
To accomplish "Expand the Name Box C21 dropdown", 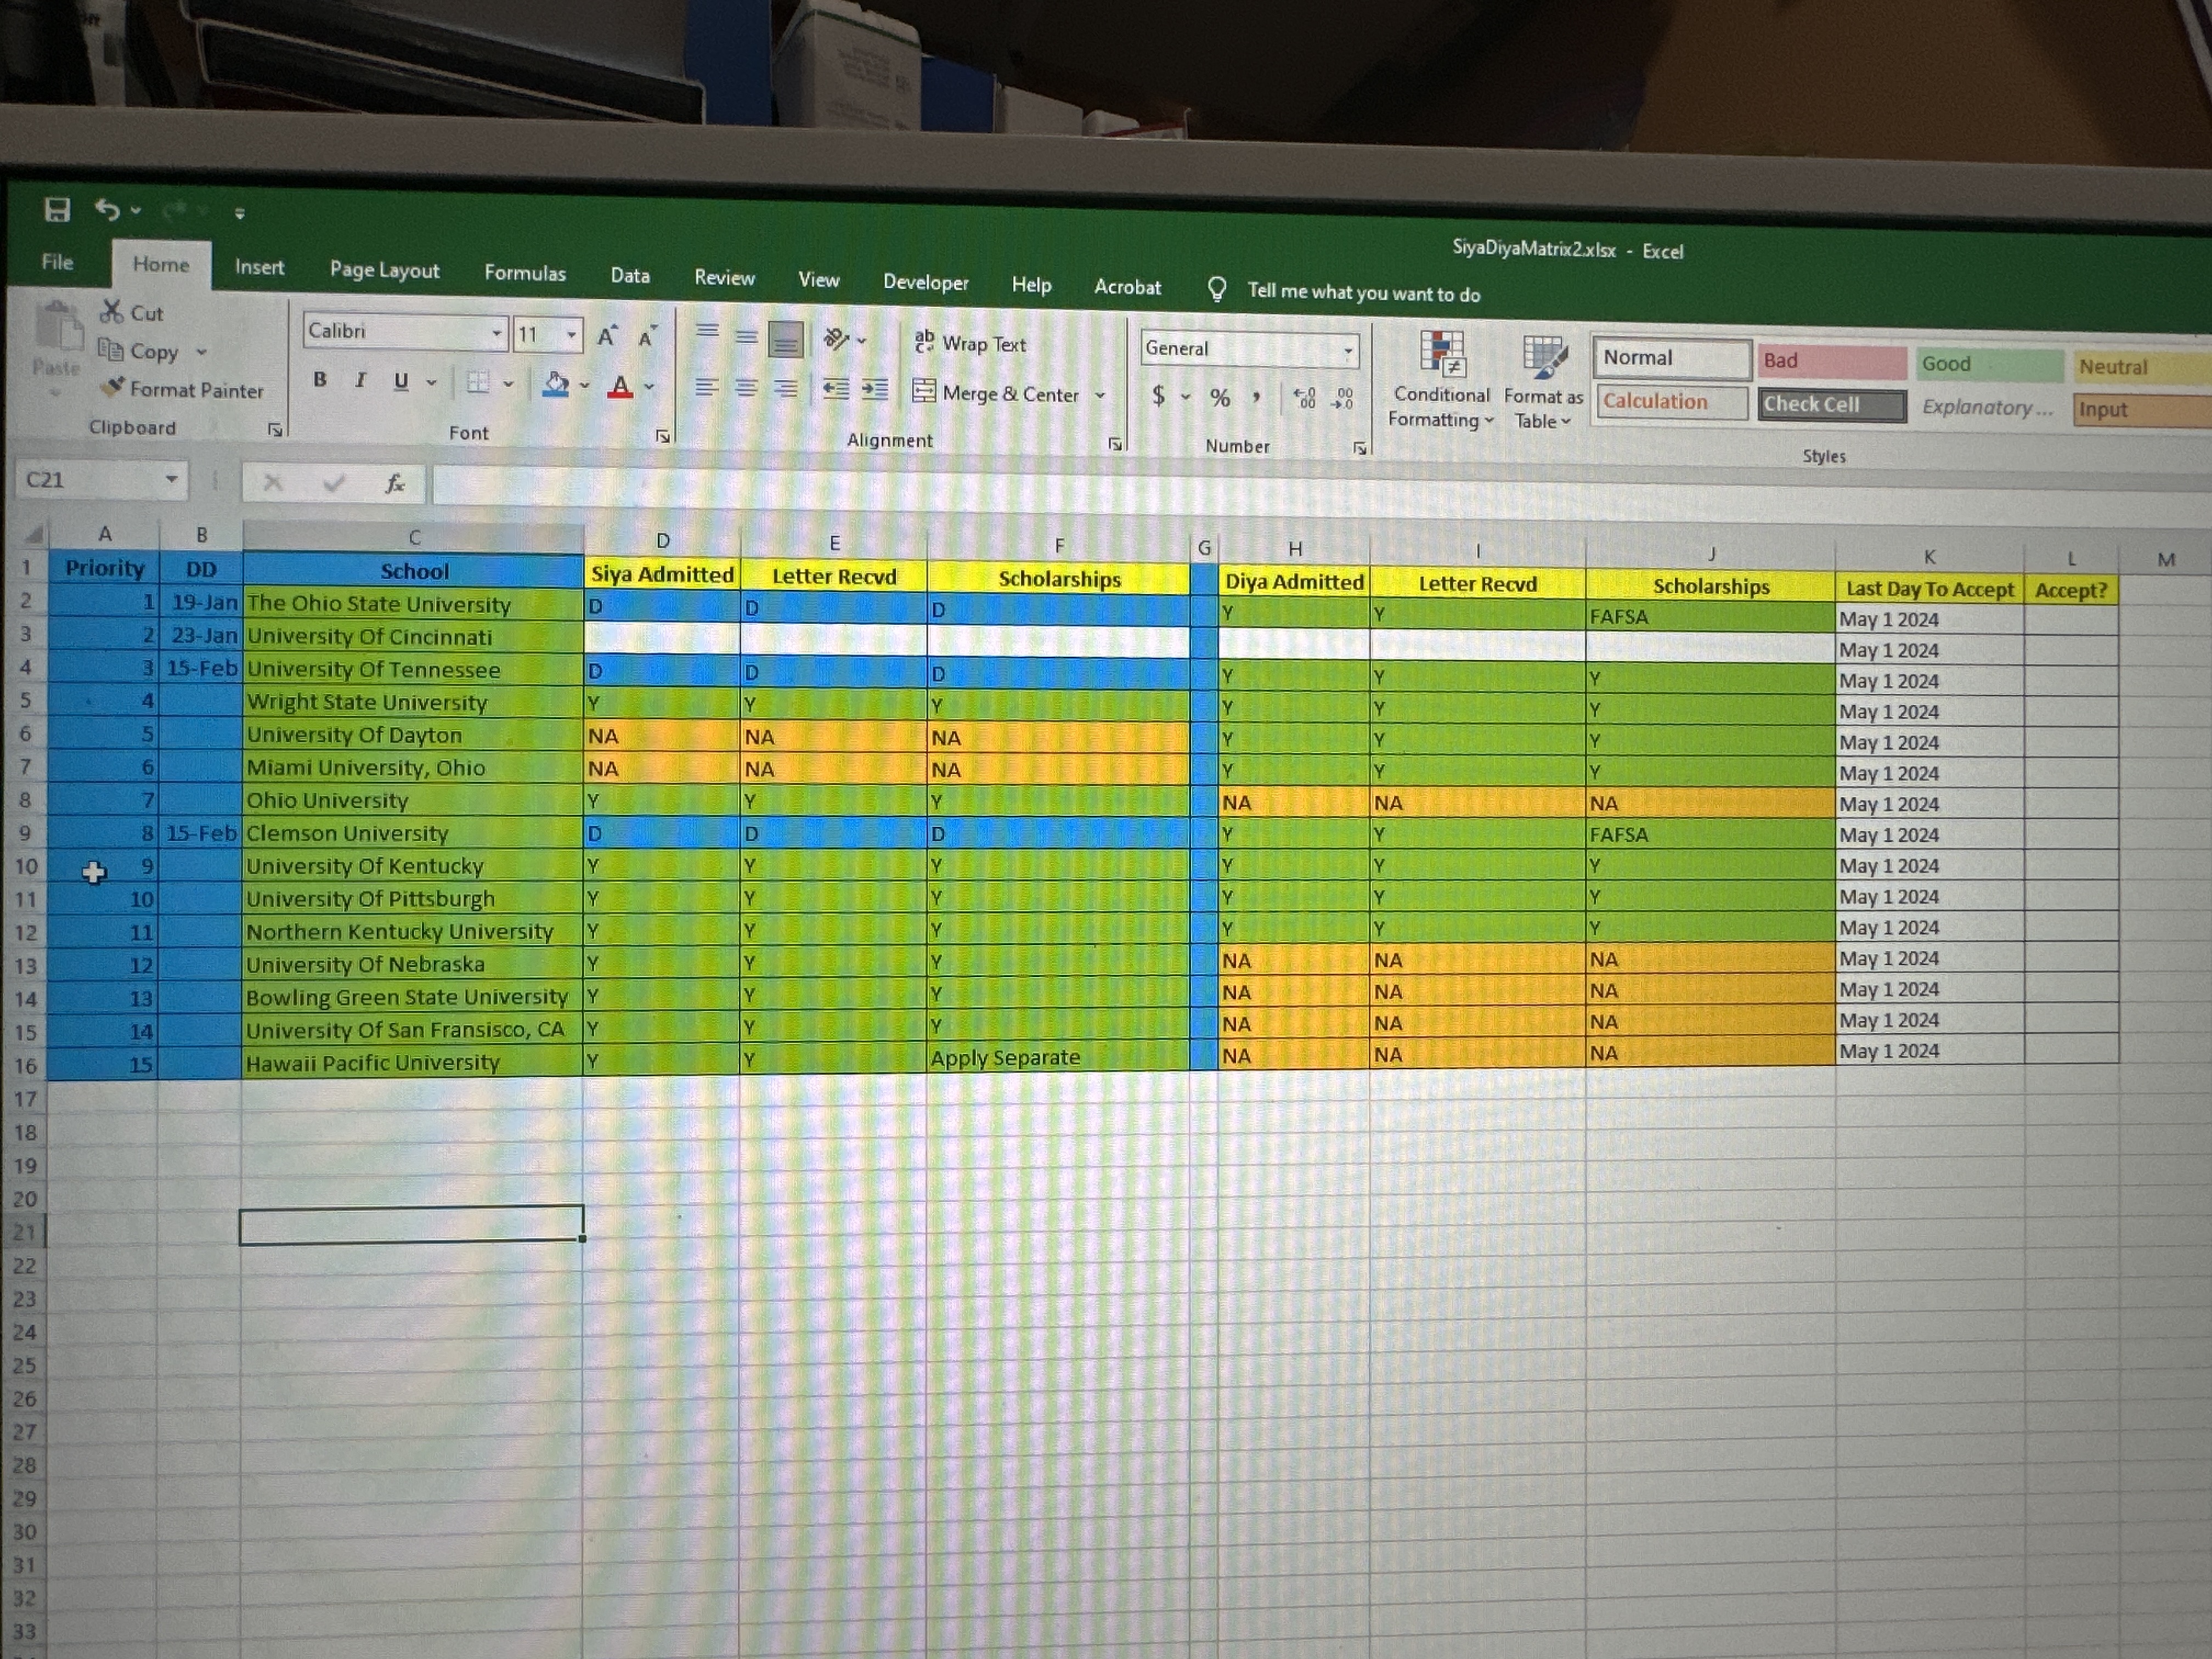I will click(x=171, y=480).
